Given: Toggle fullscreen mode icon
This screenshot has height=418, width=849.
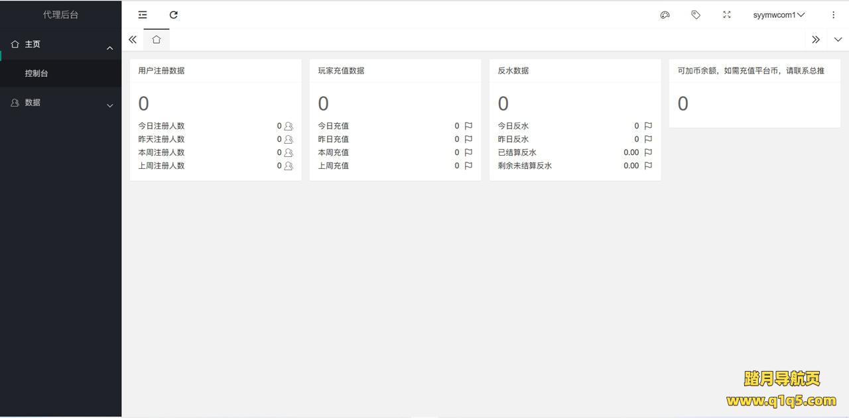Looking at the screenshot, I should click(x=727, y=15).
